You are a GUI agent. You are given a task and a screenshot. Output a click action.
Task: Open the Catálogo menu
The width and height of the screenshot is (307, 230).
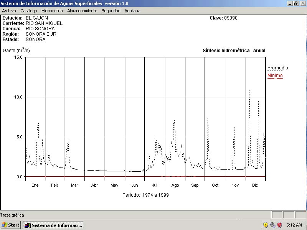click(x=29, y=11)
